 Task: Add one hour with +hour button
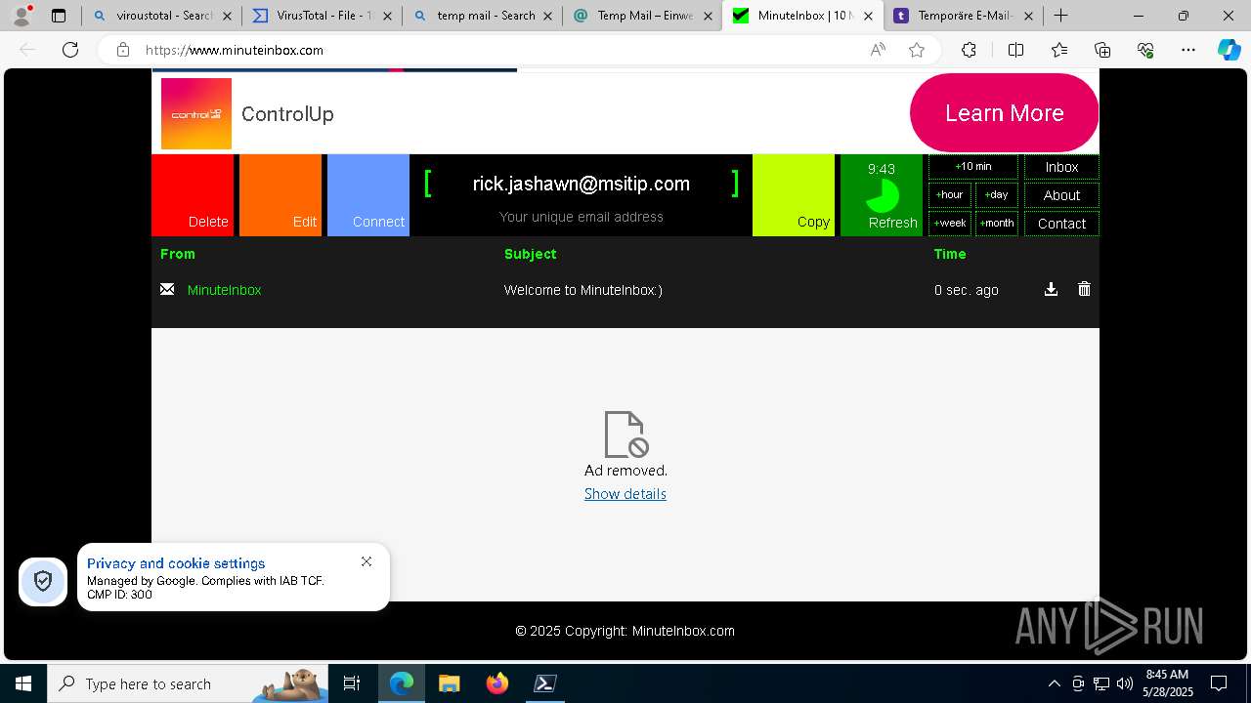(x=950, y=195)
